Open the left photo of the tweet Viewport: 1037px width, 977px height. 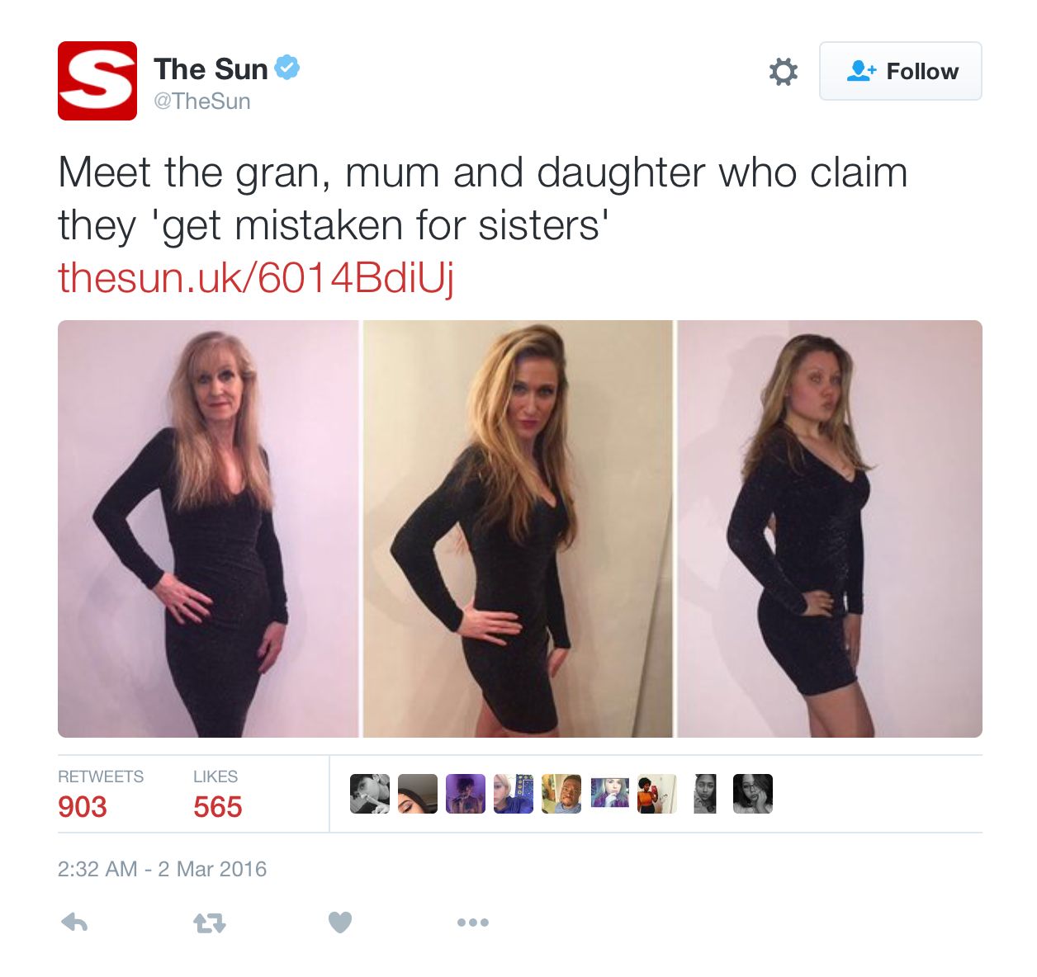[208, 529]
